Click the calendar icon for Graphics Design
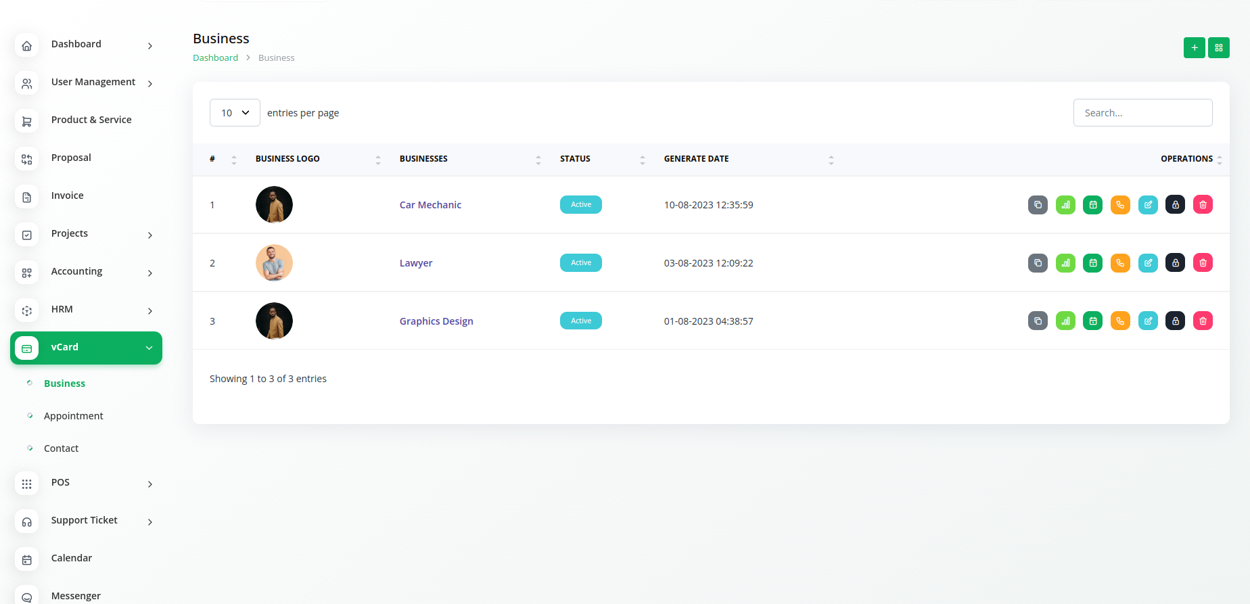The image size is (1250, 604). pyautogui.click(x=1092, y=321)
